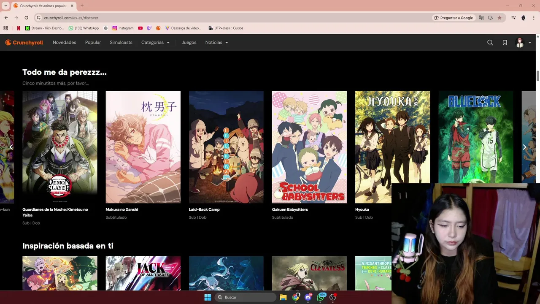This screenshot has width=540, height=304.
Task: Open the Twitch bookmark icon
Action: coord(149,28)
